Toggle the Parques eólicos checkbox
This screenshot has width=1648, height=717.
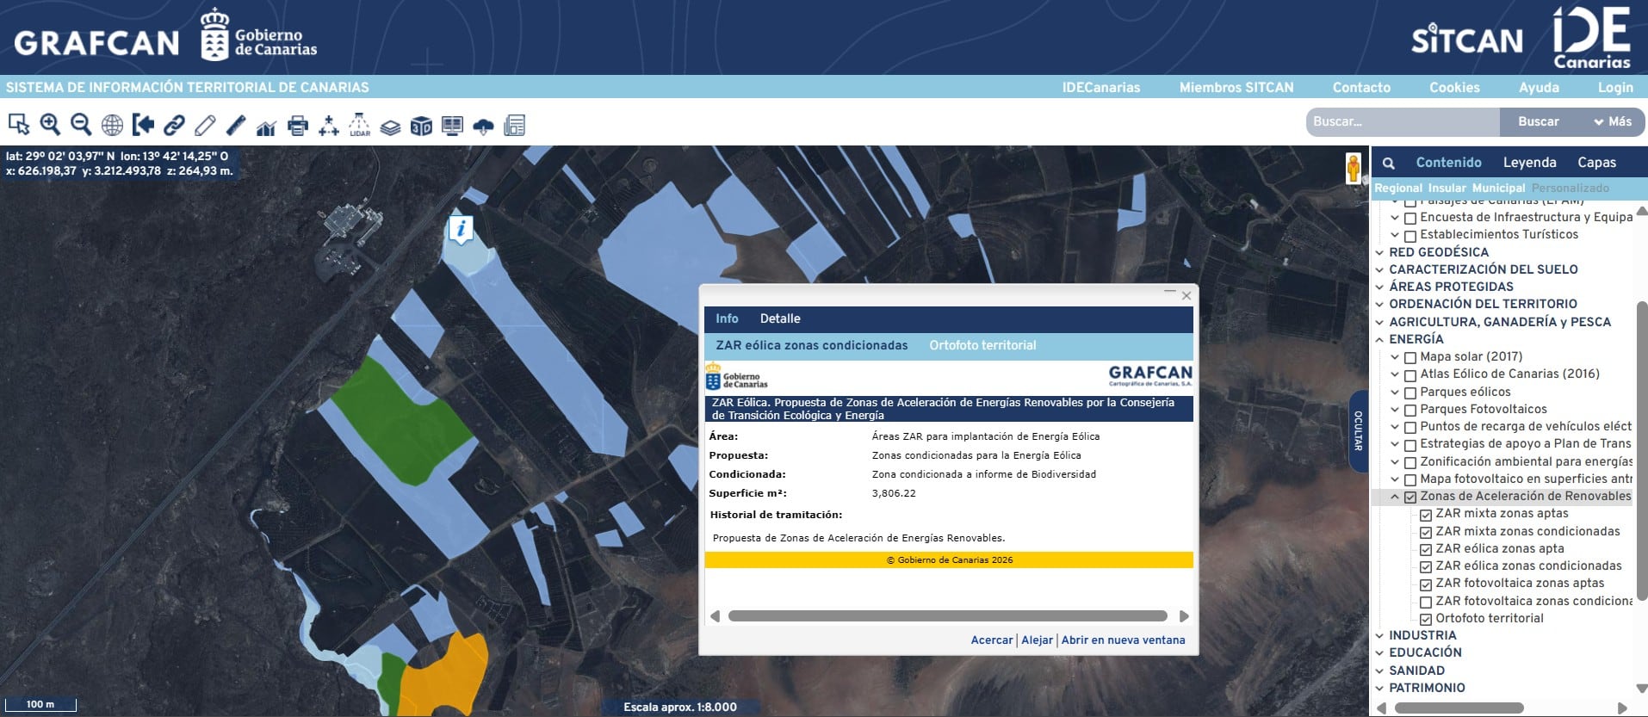pos(1410,392)
